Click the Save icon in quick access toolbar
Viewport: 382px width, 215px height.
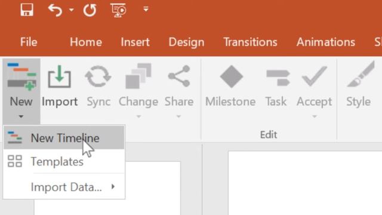[27, 10]
